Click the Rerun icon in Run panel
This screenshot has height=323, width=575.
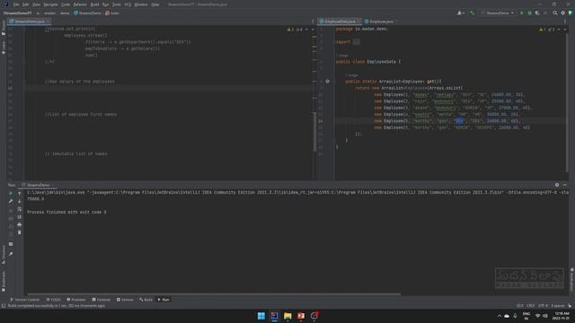pyautogui.click(x=11, y=194)
